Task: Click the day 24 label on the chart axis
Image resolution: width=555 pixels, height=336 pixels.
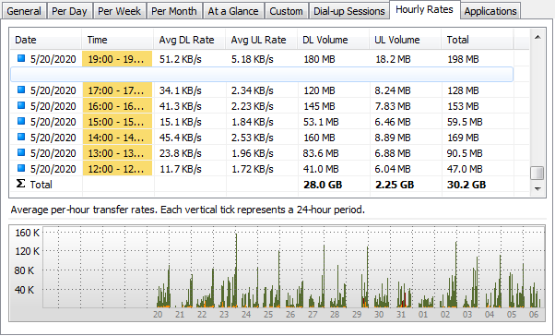Action: coord(246,315)
